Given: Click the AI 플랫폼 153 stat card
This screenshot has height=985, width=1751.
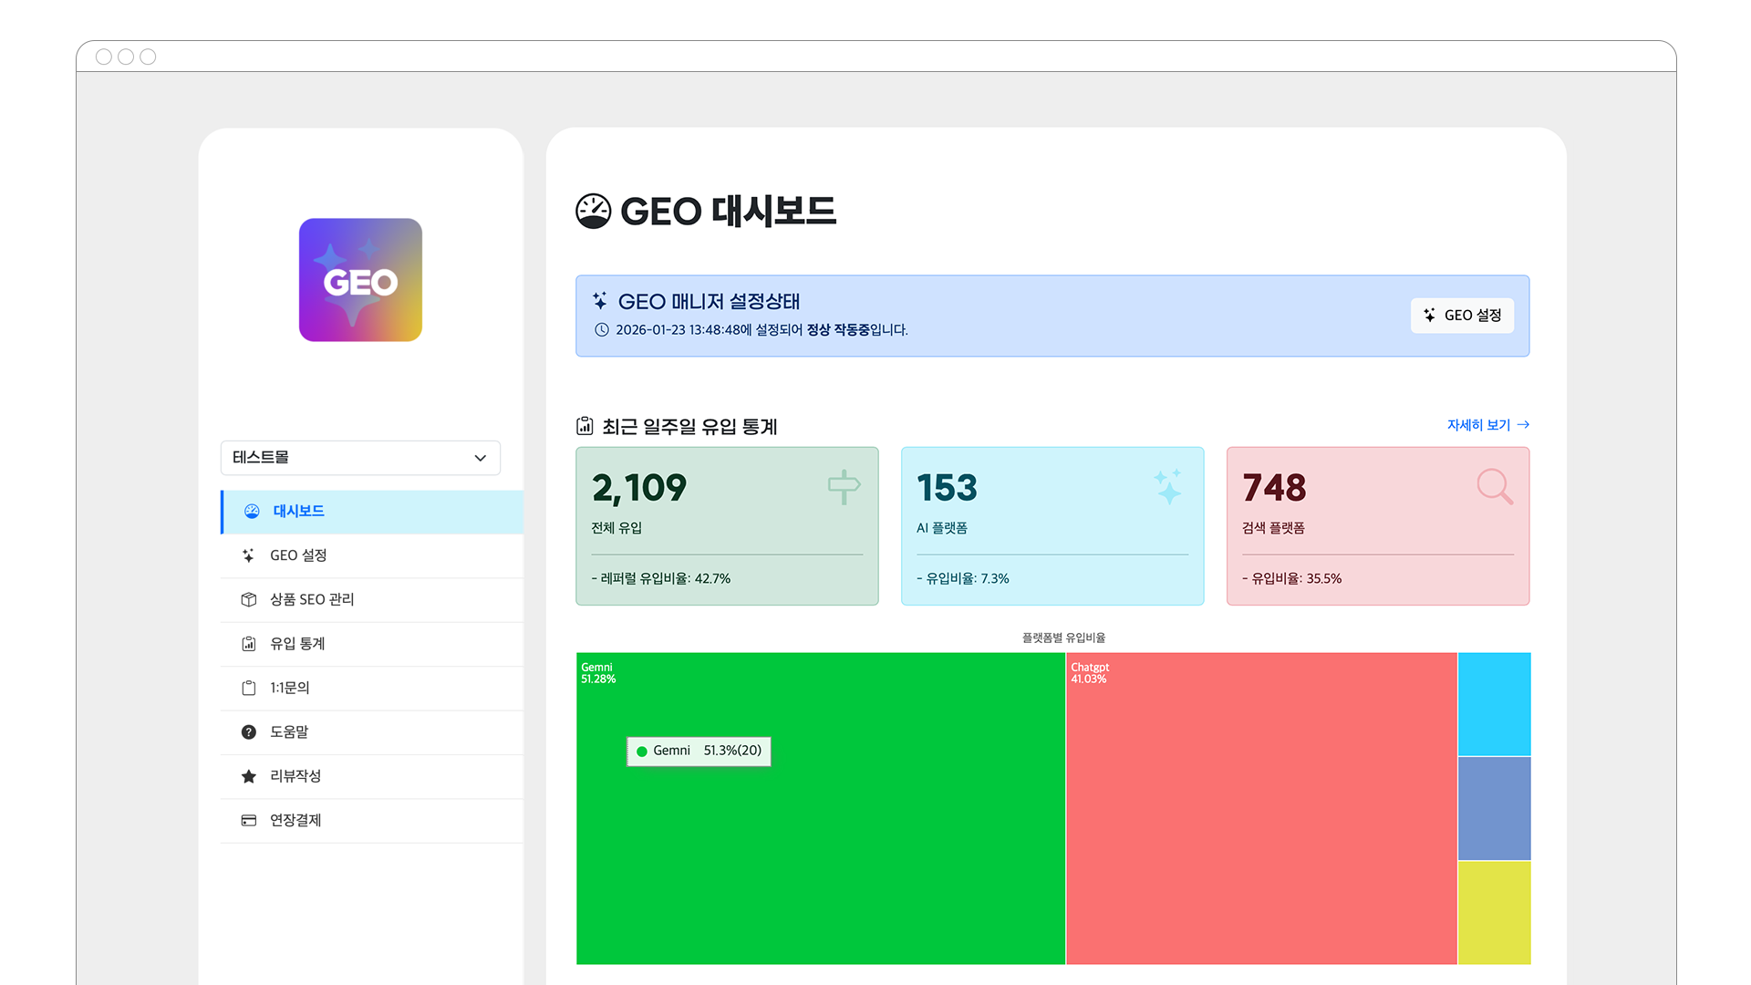Looking at the screenshot, I should click(x=1052, y=525).
